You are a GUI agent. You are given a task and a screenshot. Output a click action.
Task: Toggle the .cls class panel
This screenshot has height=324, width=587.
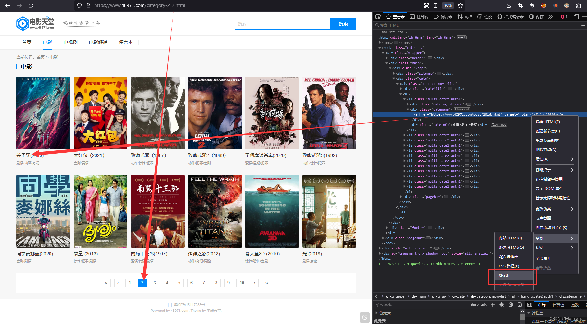484,305
